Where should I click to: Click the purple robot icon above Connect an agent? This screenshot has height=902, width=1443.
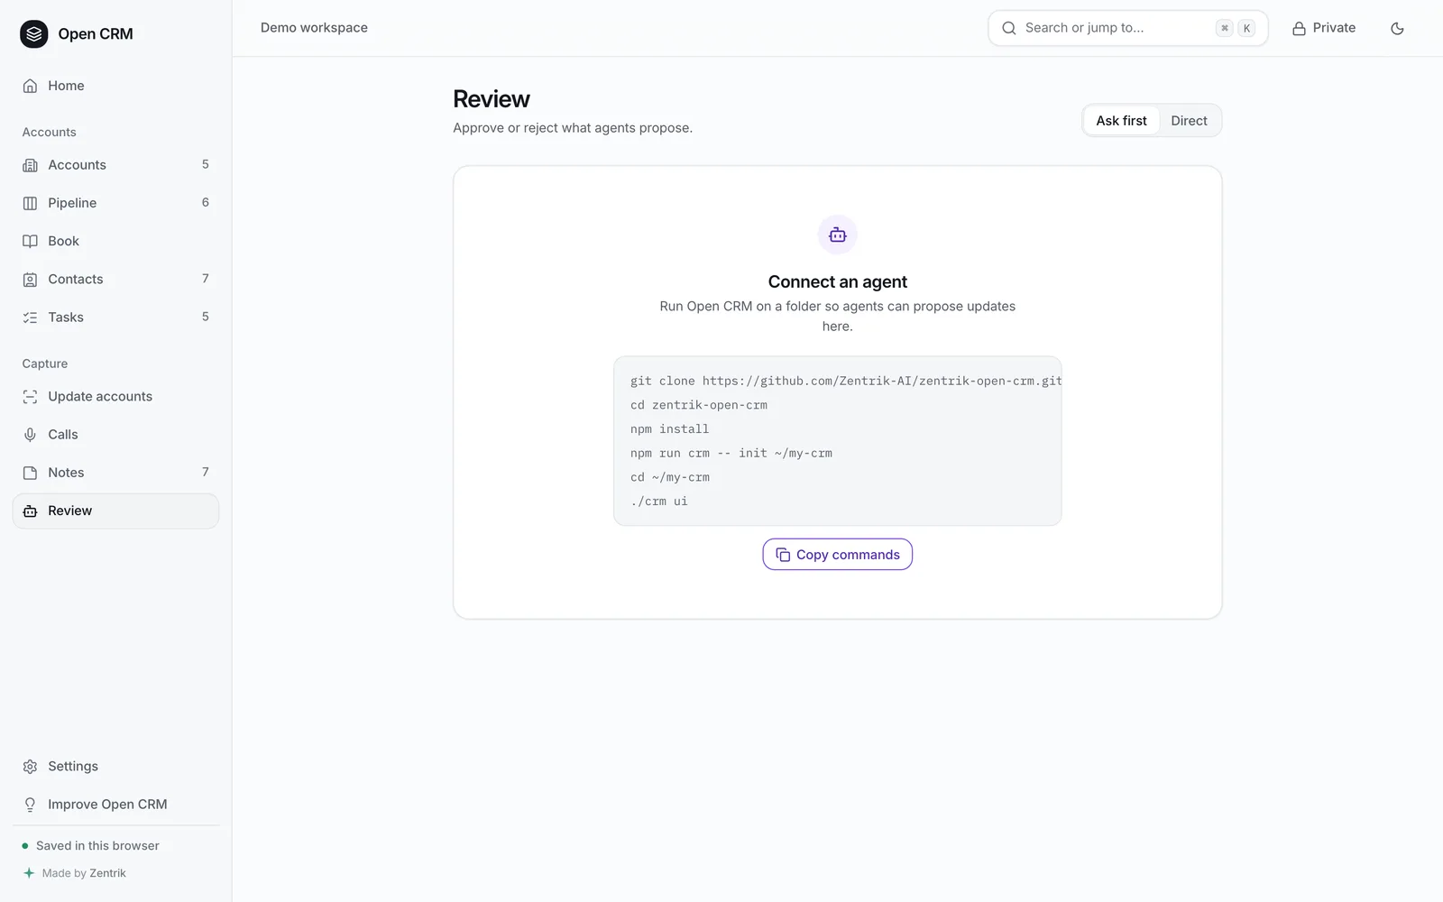pyautogui.click(x=838, y=235)
